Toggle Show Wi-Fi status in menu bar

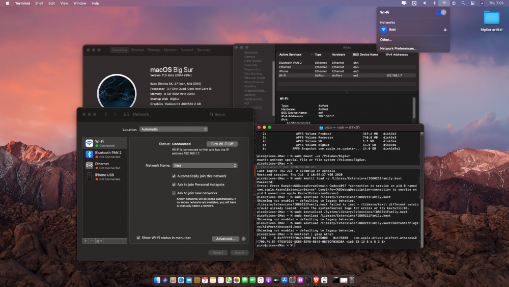138,238
